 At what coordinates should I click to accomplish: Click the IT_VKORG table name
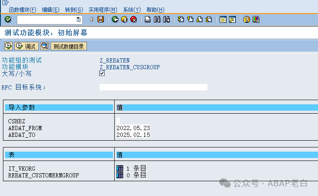(22, 169)
